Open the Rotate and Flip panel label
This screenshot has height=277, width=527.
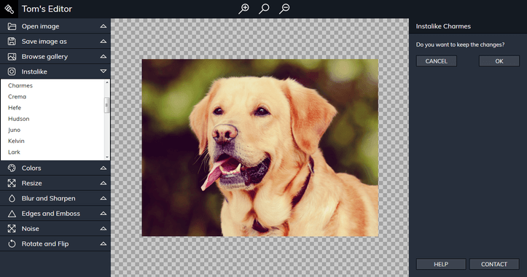tap(45, 243)
